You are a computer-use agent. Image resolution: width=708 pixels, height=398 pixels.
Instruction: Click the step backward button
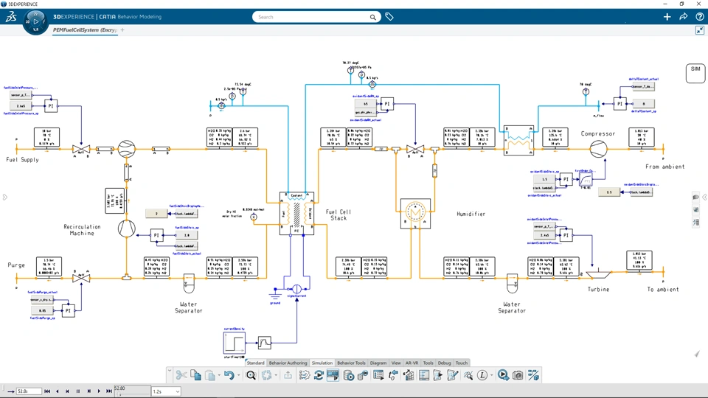[68, 391]
